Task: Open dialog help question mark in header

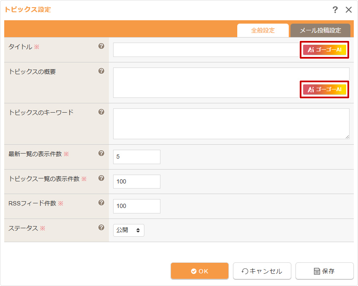Action: [335, 10]
